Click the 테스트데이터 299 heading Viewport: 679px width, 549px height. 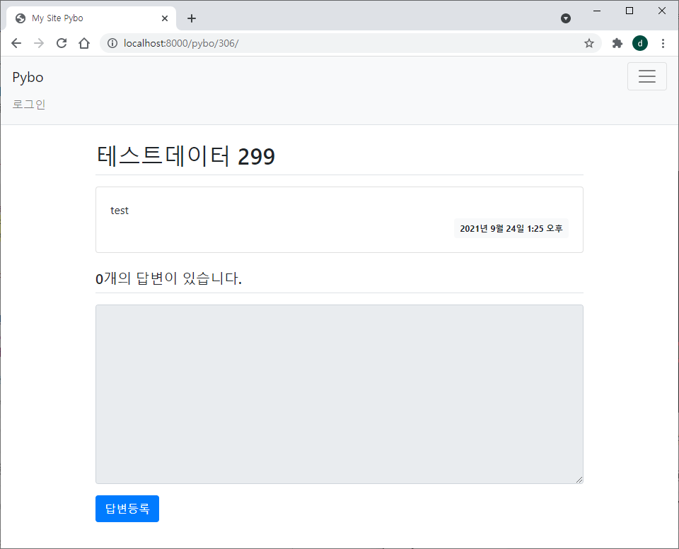coord(185,155)
